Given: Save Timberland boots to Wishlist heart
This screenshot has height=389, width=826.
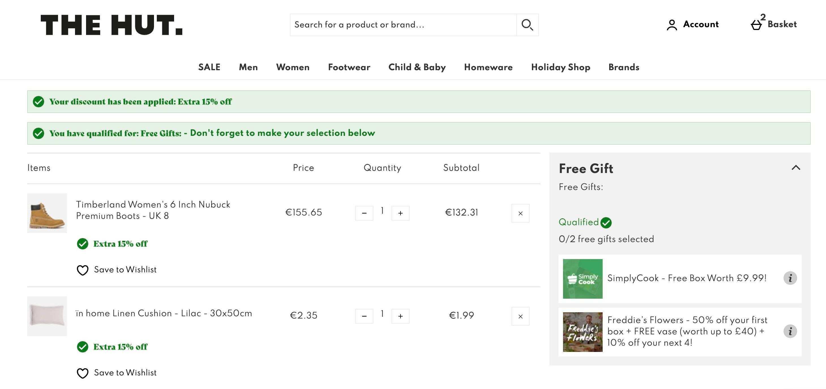Looking at the screenshot, I should pyautogui.click(x=82, y=270).
